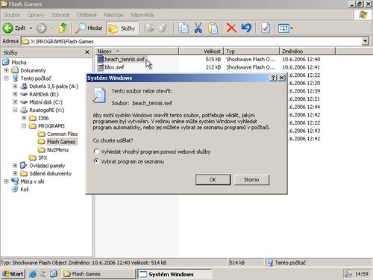Screen dimensions: 373x280
Task: Open the Oblíbené menu
Action: [x=87, y=15]
